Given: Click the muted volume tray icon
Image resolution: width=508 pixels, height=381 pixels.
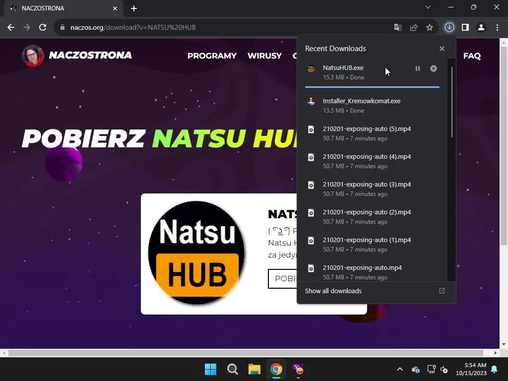Looking at the screenshot, I should (444, 369).
